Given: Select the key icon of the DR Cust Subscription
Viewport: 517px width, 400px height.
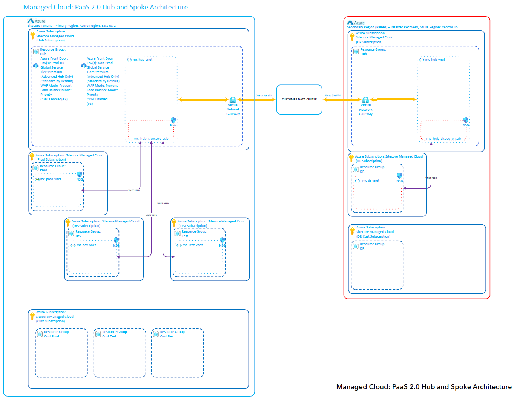Looking at the screenshot, I should [353, 231].
